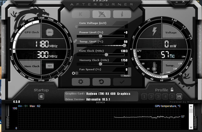Click DETACH to detach the monitor

click(x=100, y=102)
